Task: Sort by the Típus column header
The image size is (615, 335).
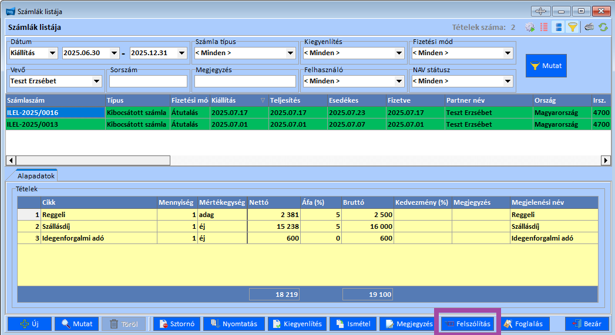Action: 137,100
